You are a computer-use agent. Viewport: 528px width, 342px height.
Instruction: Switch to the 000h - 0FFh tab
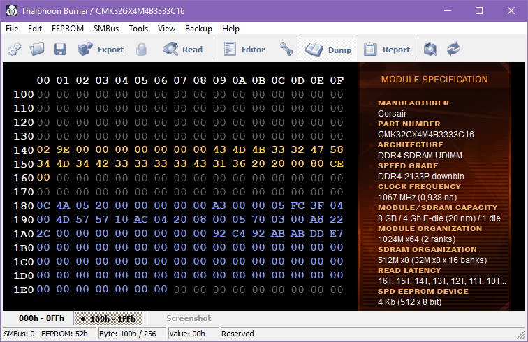pos(41,318)
